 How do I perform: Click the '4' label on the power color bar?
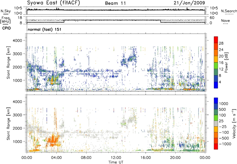220,82
